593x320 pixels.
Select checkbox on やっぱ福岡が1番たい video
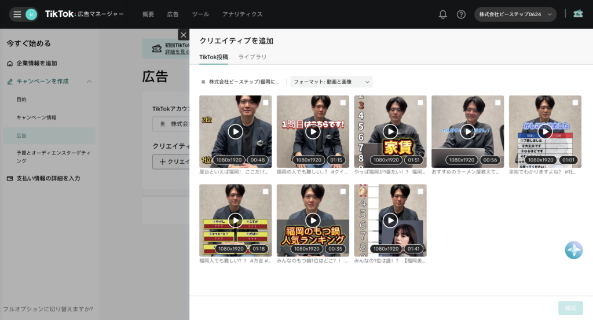(x=420, y=102)
